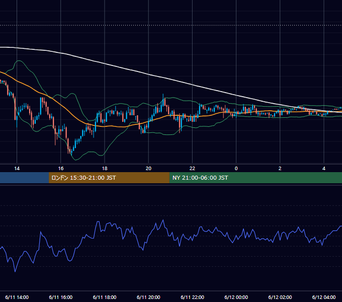Click the 2 time axis label

pos(280,169)
